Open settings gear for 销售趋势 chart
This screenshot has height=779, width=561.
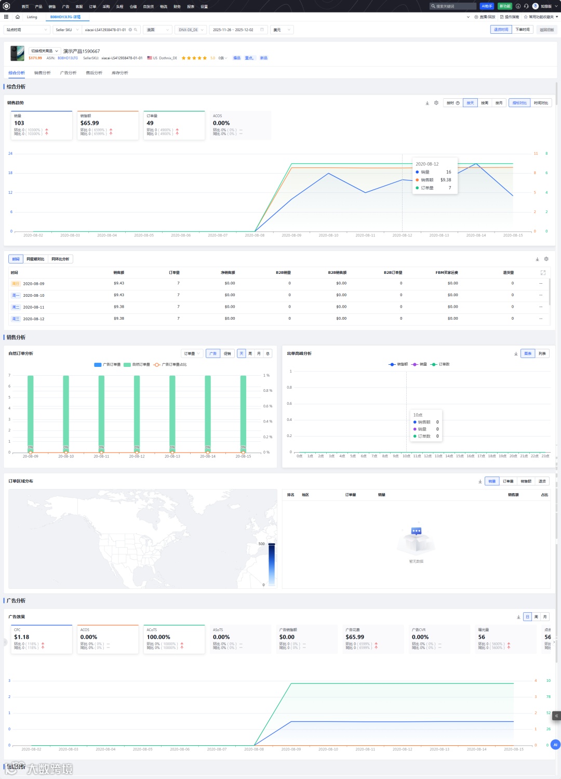[436, 103]
